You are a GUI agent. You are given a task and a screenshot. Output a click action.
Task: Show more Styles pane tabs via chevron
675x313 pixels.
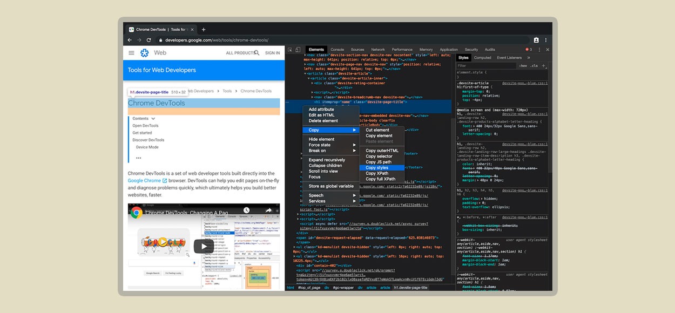pos(529,58)
